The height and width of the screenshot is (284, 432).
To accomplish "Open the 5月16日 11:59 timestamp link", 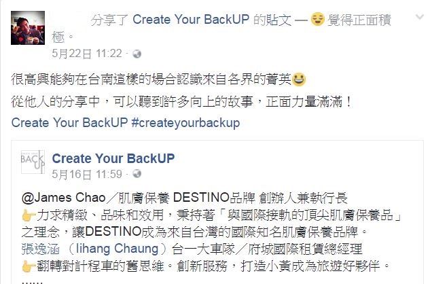I will click(x=87, y=174).
